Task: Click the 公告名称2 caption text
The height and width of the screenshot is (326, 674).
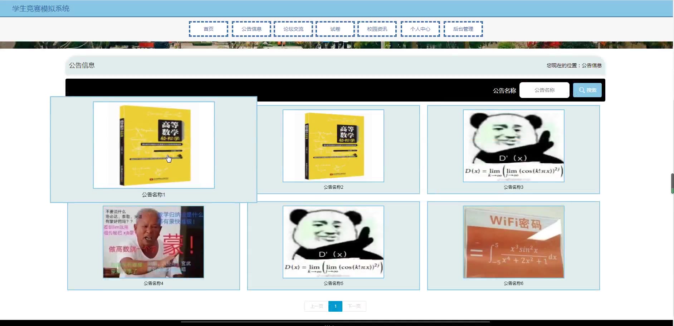Action: coord(333,187)
